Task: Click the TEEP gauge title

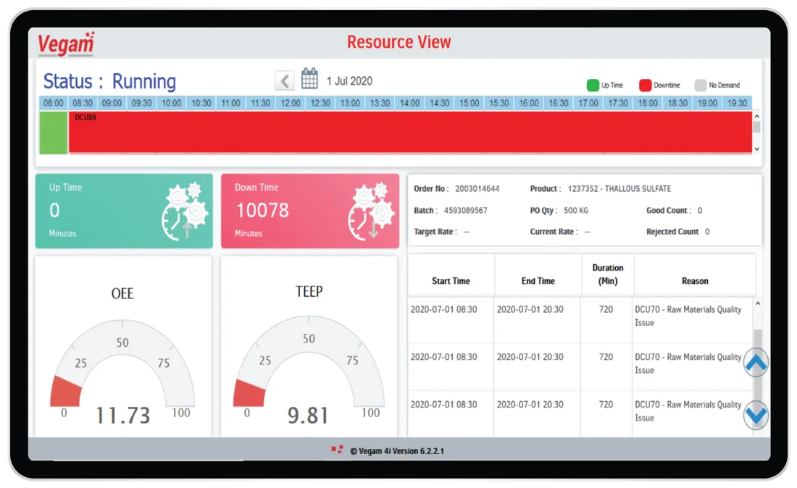Action: pos(309,292)
